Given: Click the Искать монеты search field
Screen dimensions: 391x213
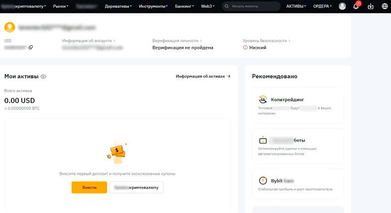Looking at the screenshot, I should click(251, 7).
